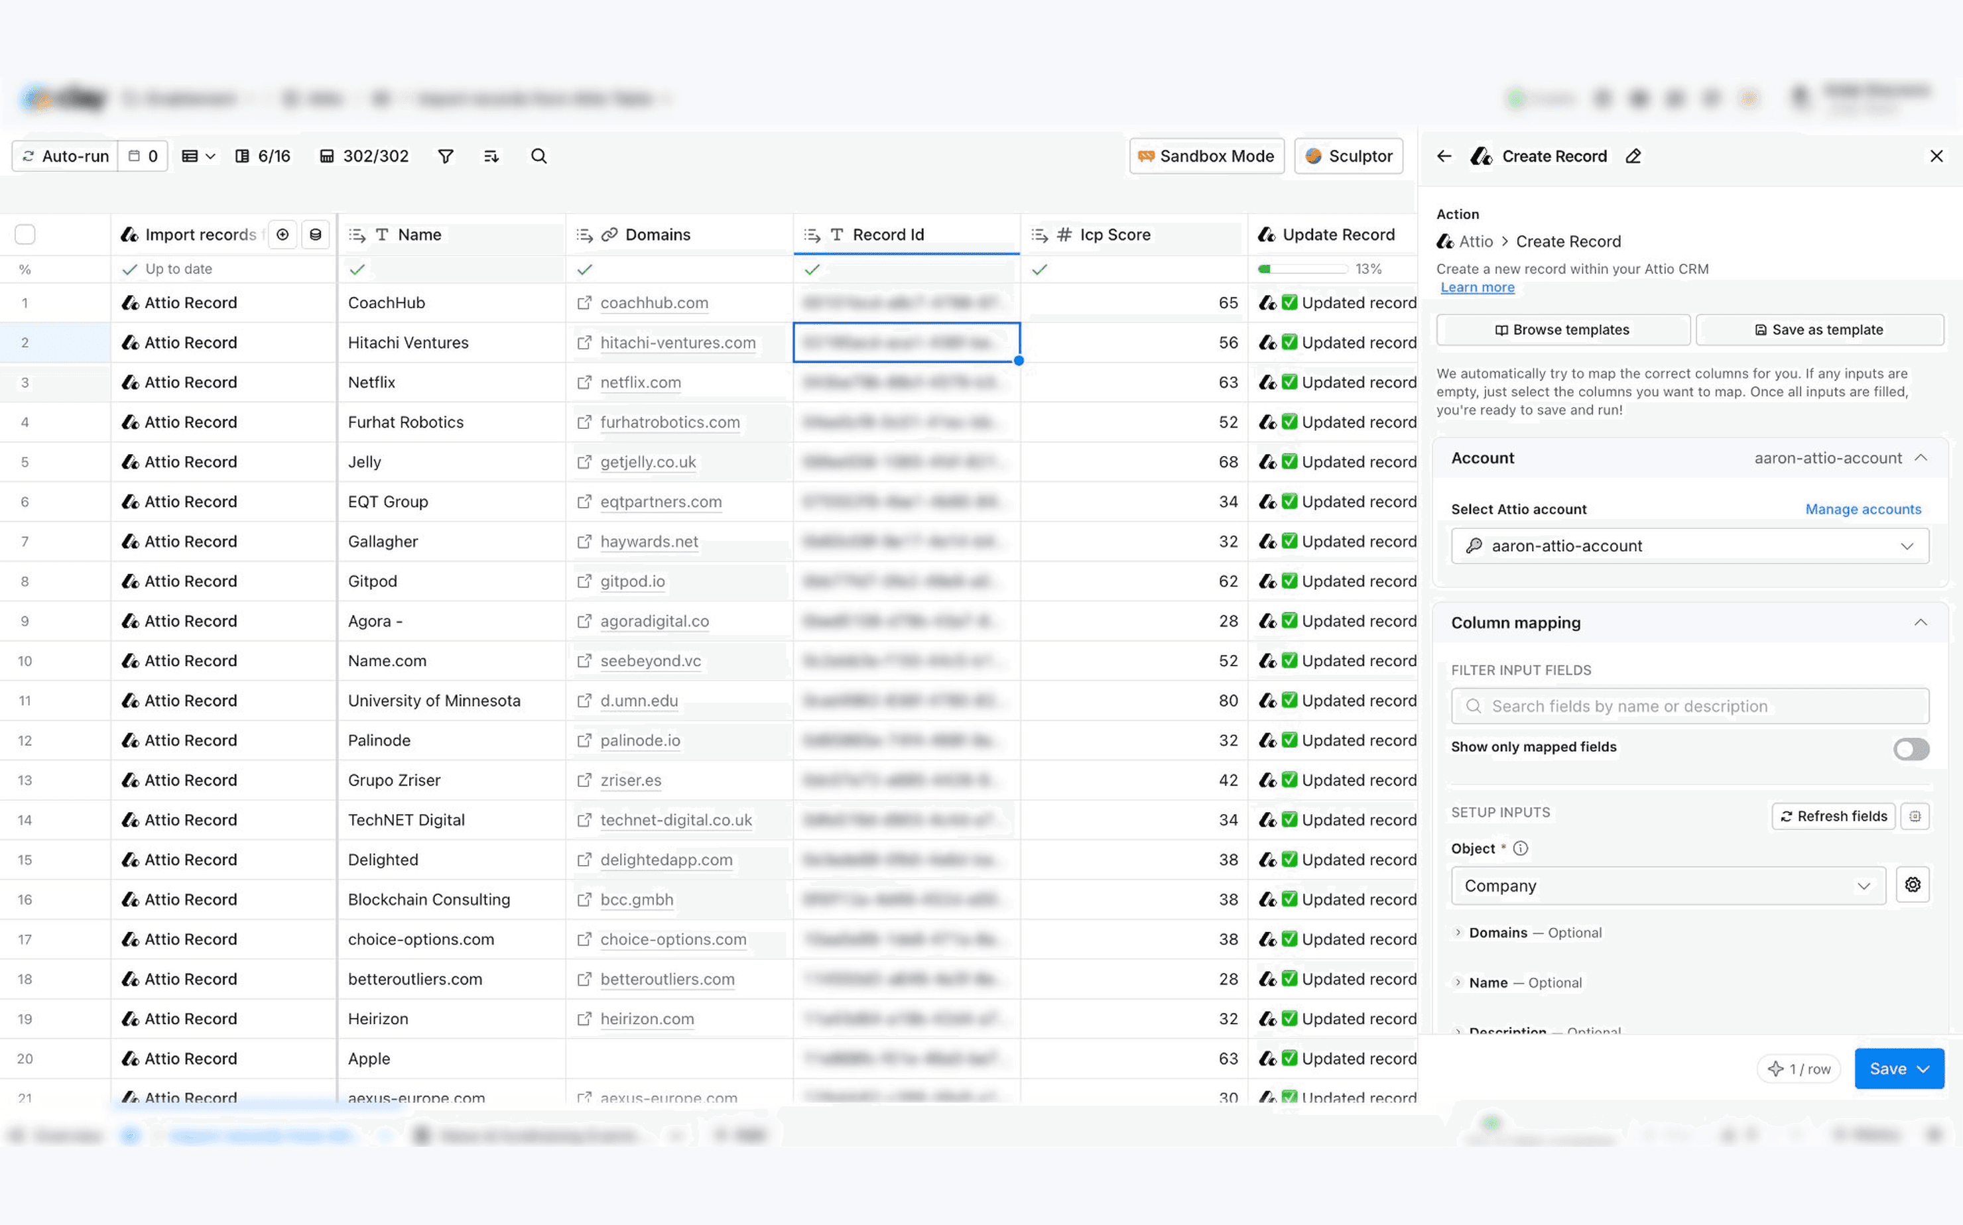This screenshot has height=1225, width=1963.
Task: Collapse the Column mapping section
Action: click(x=1920, y=622)
